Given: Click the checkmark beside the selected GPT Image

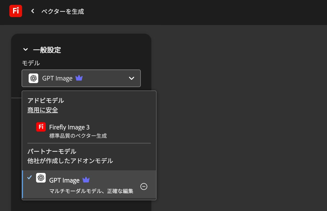Looking at the screenshot, I should tap(30, 178).
